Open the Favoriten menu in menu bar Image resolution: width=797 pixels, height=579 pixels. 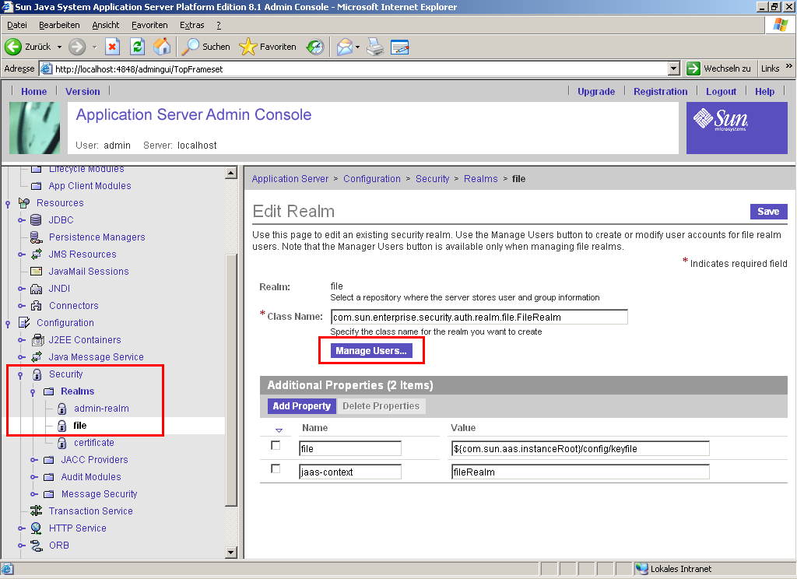[149, 25]
